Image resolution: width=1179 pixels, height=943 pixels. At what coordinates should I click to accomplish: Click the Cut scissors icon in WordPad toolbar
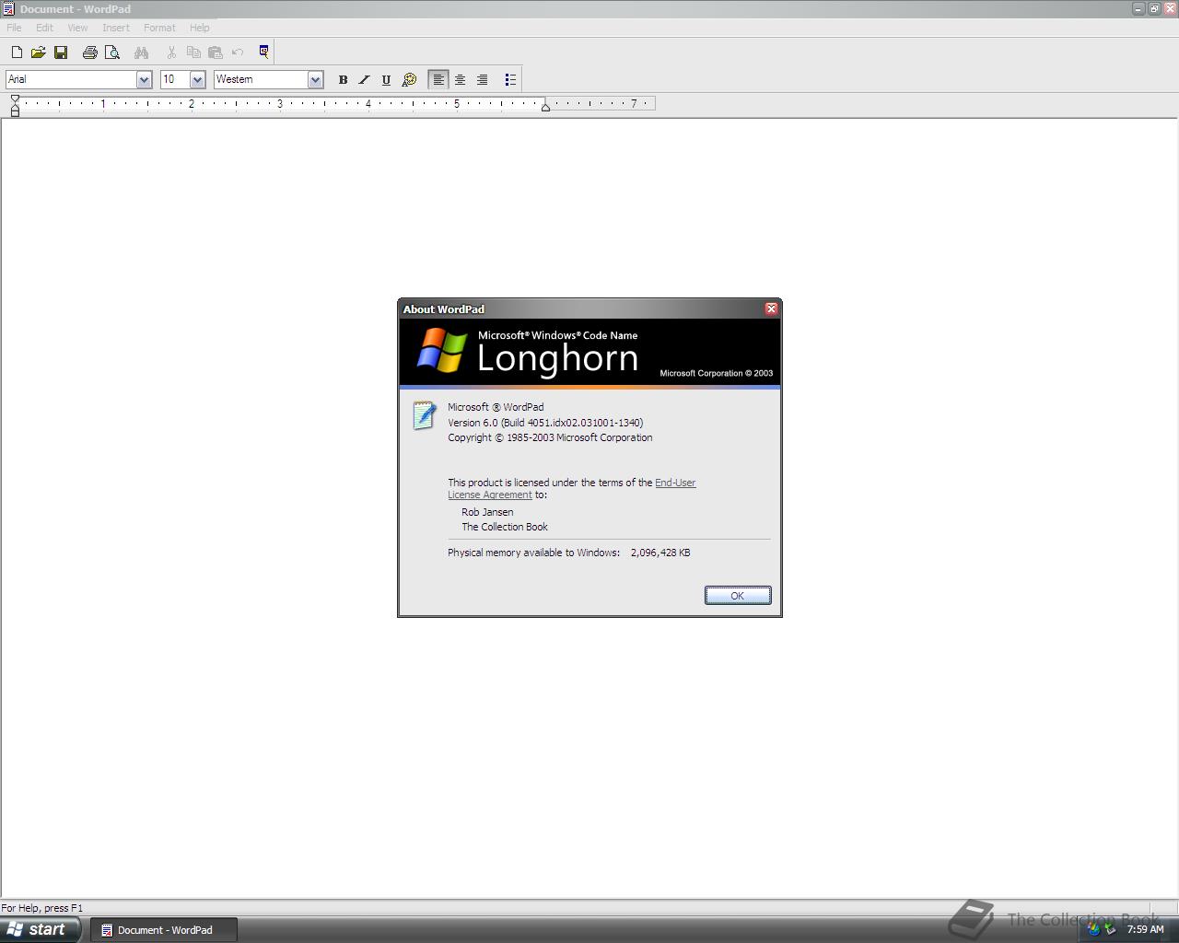tap(171, 52)
